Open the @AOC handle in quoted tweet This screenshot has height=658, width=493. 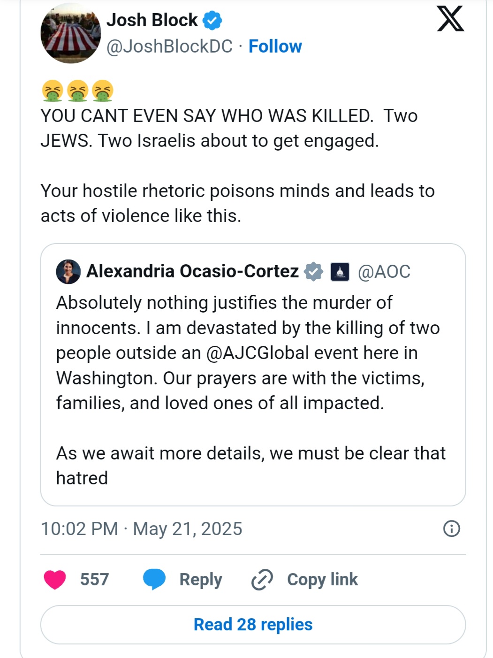[x=384, y=272]
